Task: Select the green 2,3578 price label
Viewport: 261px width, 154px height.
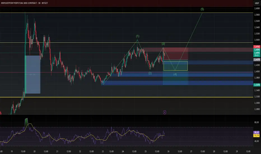Action: tap(257, 85)
